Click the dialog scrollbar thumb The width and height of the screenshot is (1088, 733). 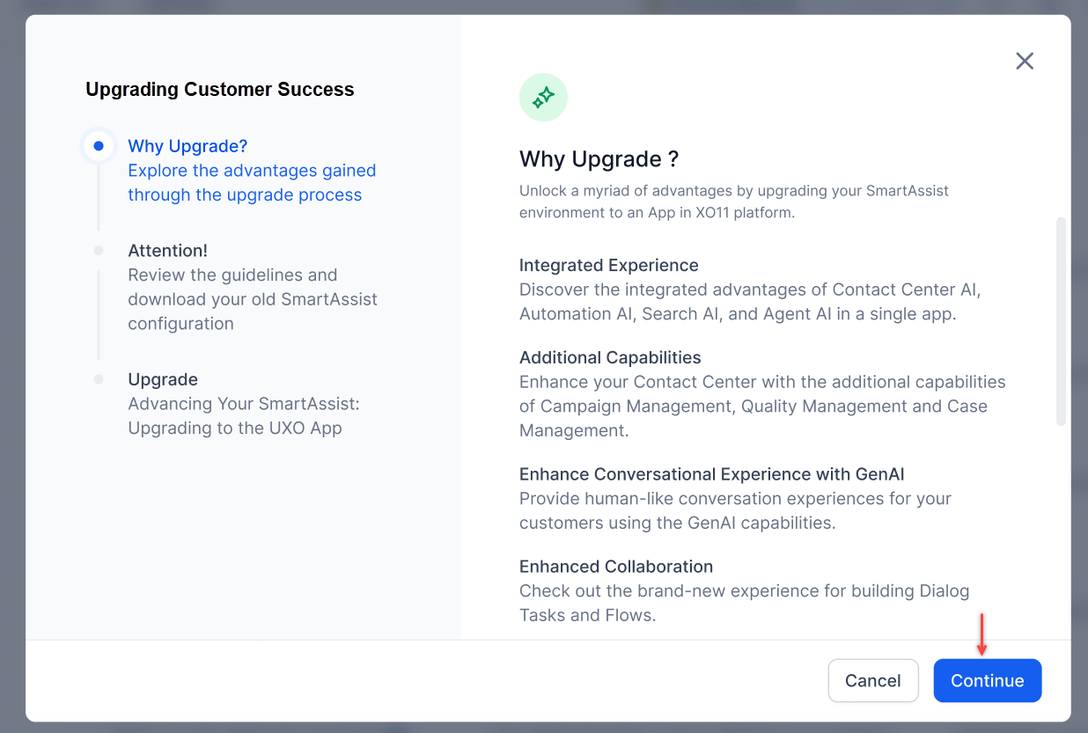click(x=1061, y=319)
